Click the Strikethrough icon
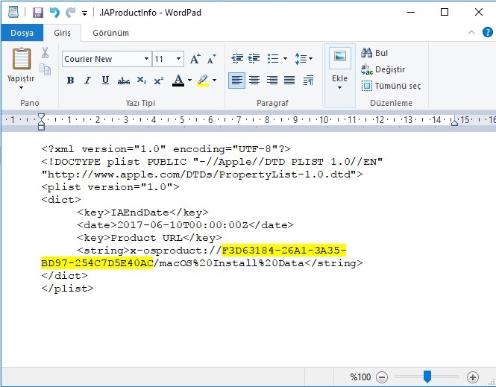This screenshot has height=387, width=496. (x=124, y=81)
